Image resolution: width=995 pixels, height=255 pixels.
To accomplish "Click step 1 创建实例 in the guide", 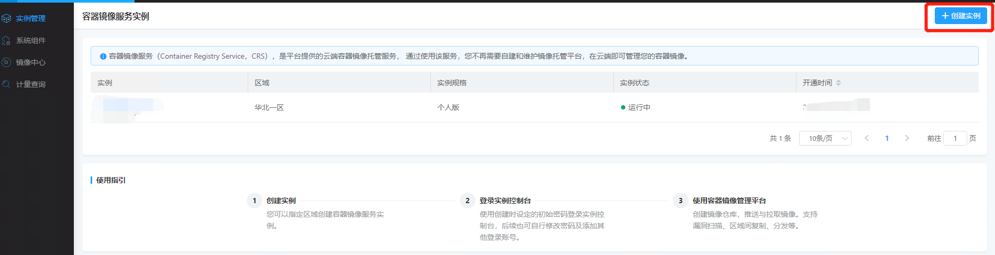I will (281, 201).
